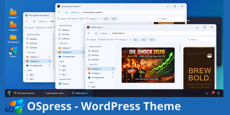Click the back arrow in Article demo 1 window
230x115 pixels.
pos(89,33)
